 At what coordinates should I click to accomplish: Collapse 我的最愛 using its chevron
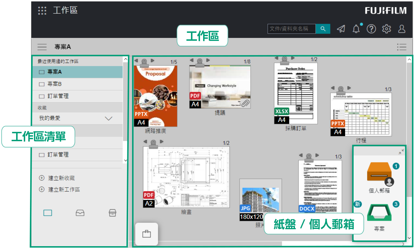(x=109, y=118)
